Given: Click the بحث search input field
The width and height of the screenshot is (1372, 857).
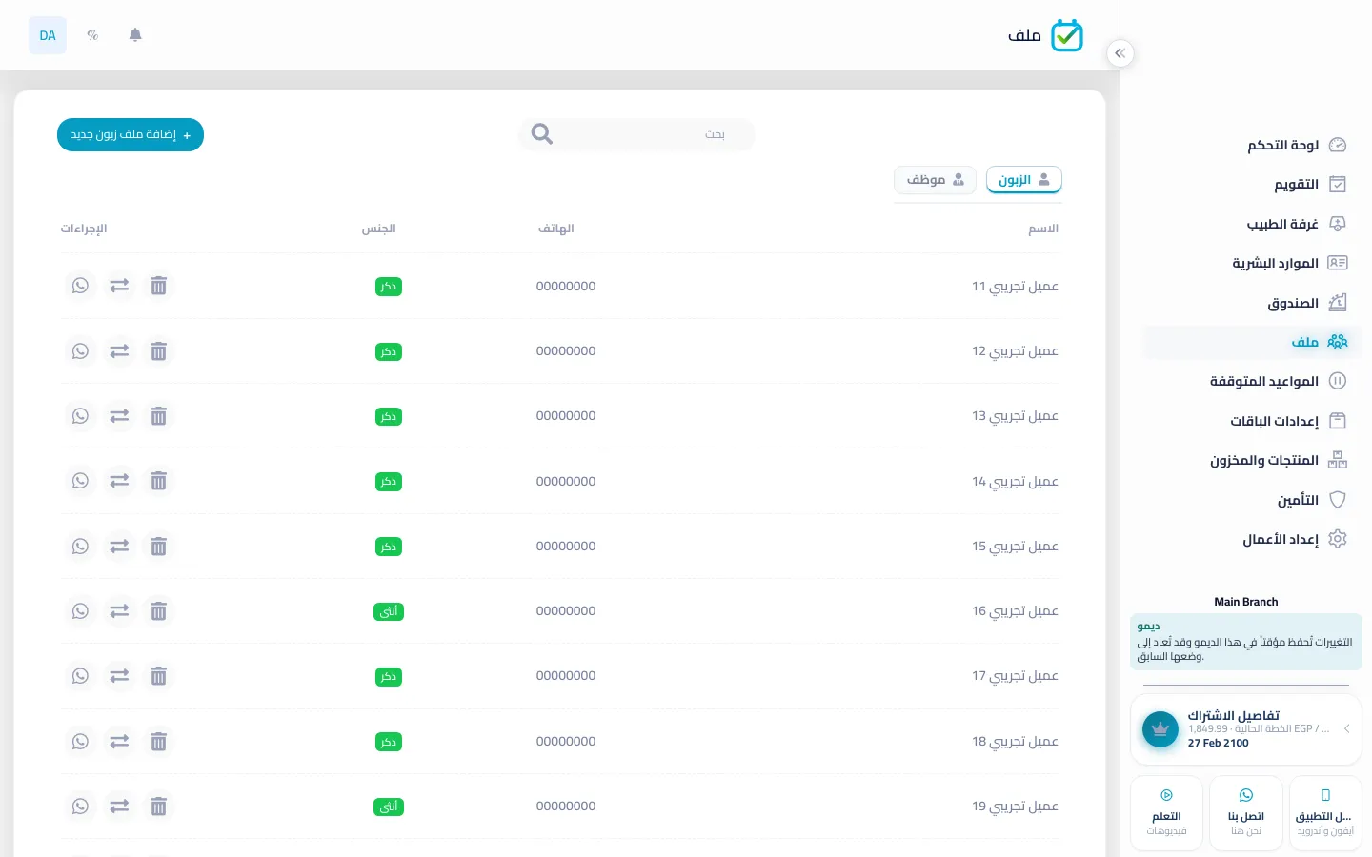Looking at the screenshot, I should tap(636, 134).
